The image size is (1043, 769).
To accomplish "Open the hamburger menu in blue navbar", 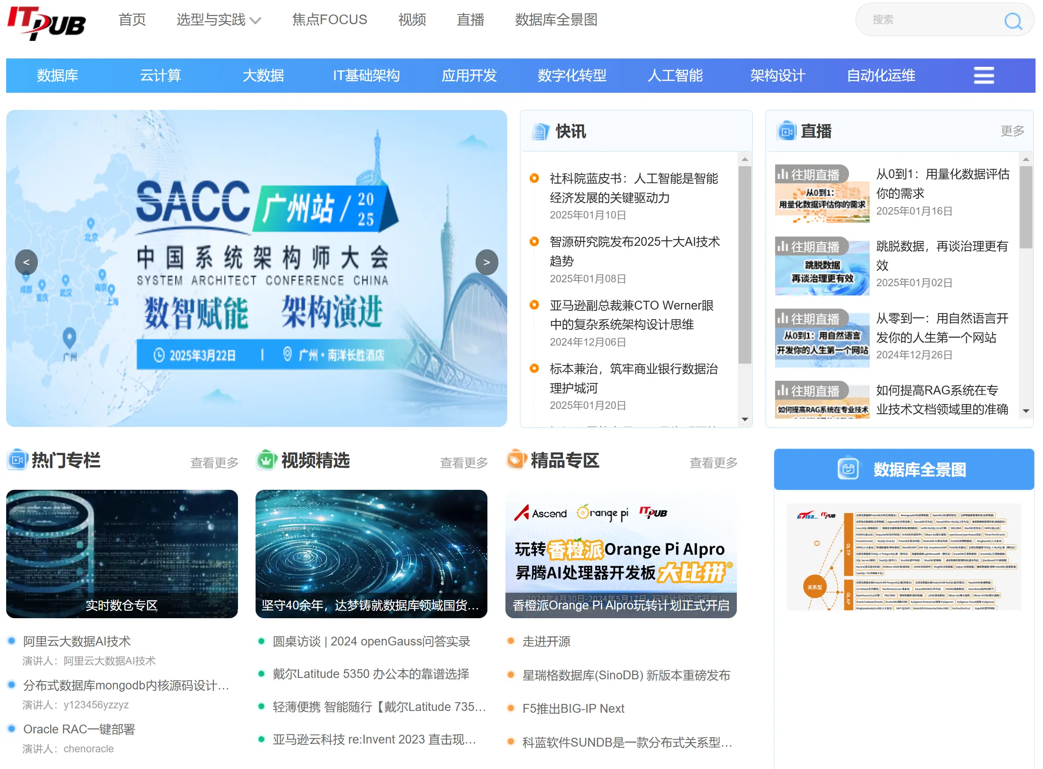I will coord(984,76).
